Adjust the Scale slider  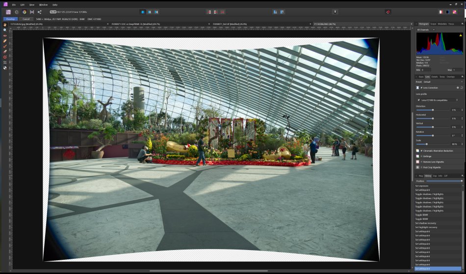pos(427,144)
